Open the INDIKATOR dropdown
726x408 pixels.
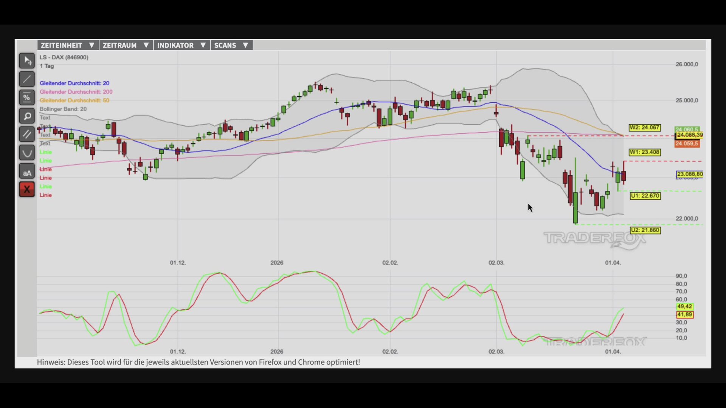181,45
